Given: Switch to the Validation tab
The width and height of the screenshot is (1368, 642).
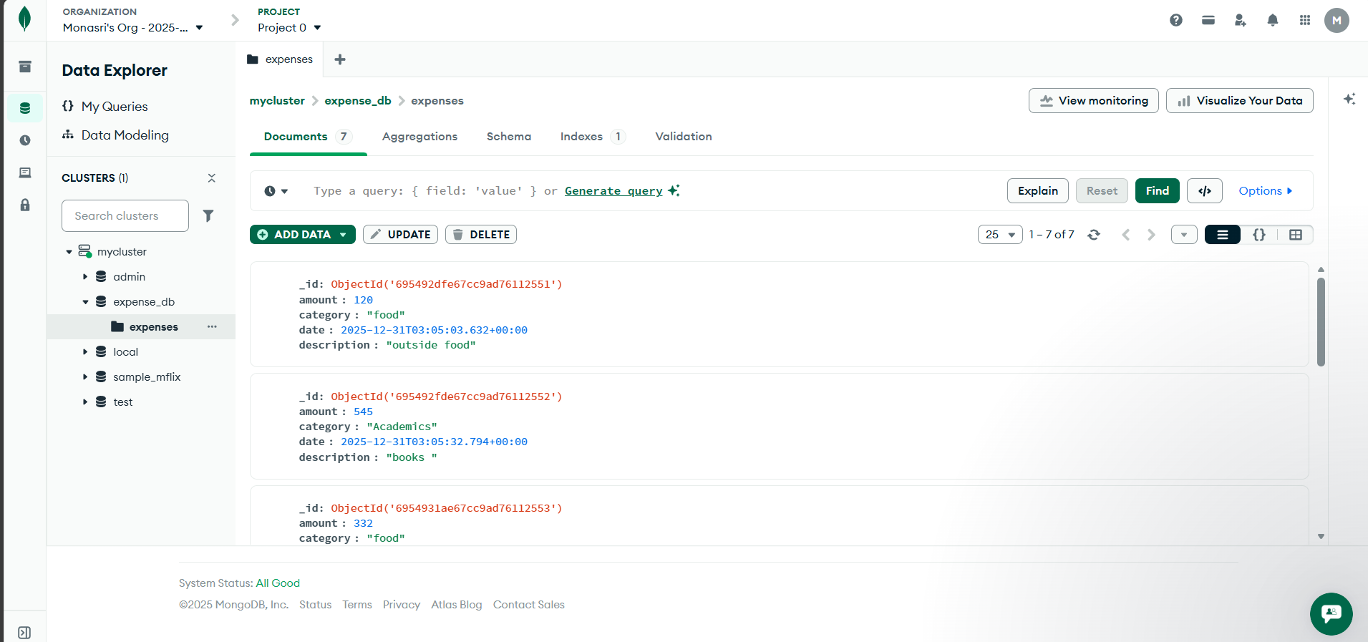Looking at the screenshot, I should [684, 137].
